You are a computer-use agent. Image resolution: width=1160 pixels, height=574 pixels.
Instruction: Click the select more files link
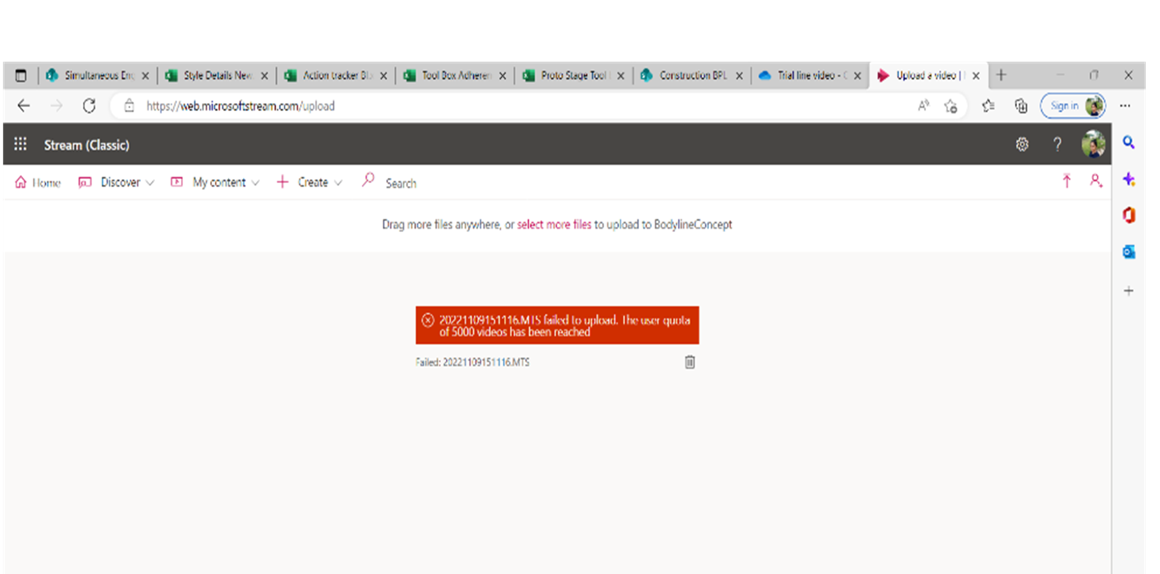pos(554,224)
